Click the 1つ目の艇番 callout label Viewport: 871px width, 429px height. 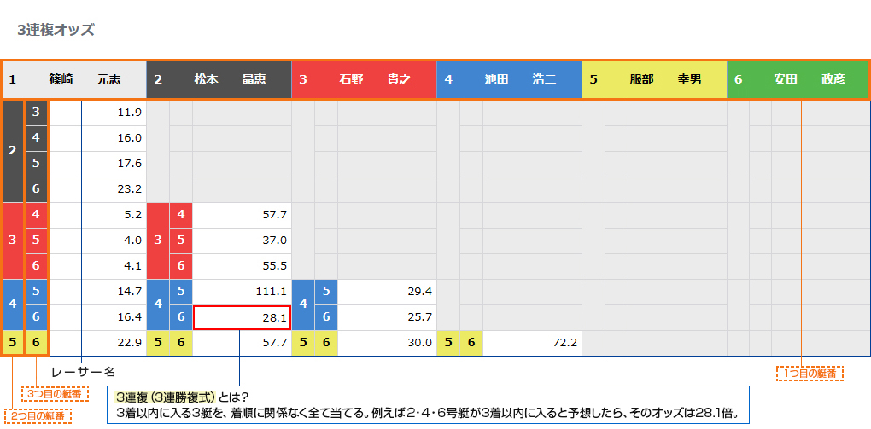(810, 374)
